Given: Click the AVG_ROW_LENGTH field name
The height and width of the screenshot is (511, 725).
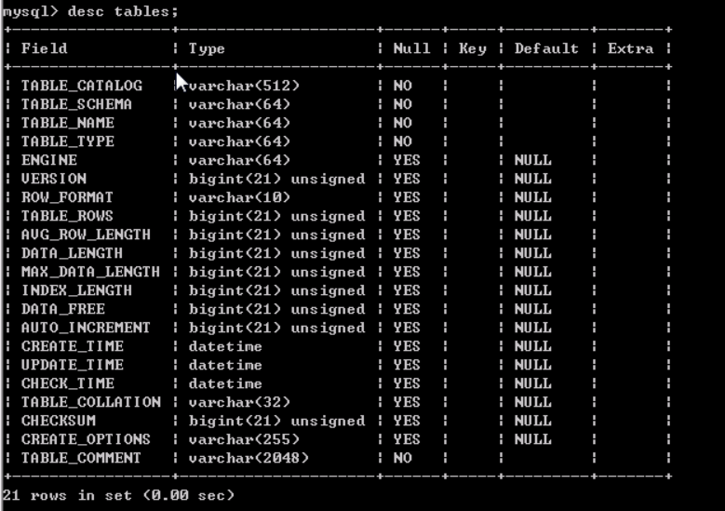Looking at the screenshot, I should (86, 235).
